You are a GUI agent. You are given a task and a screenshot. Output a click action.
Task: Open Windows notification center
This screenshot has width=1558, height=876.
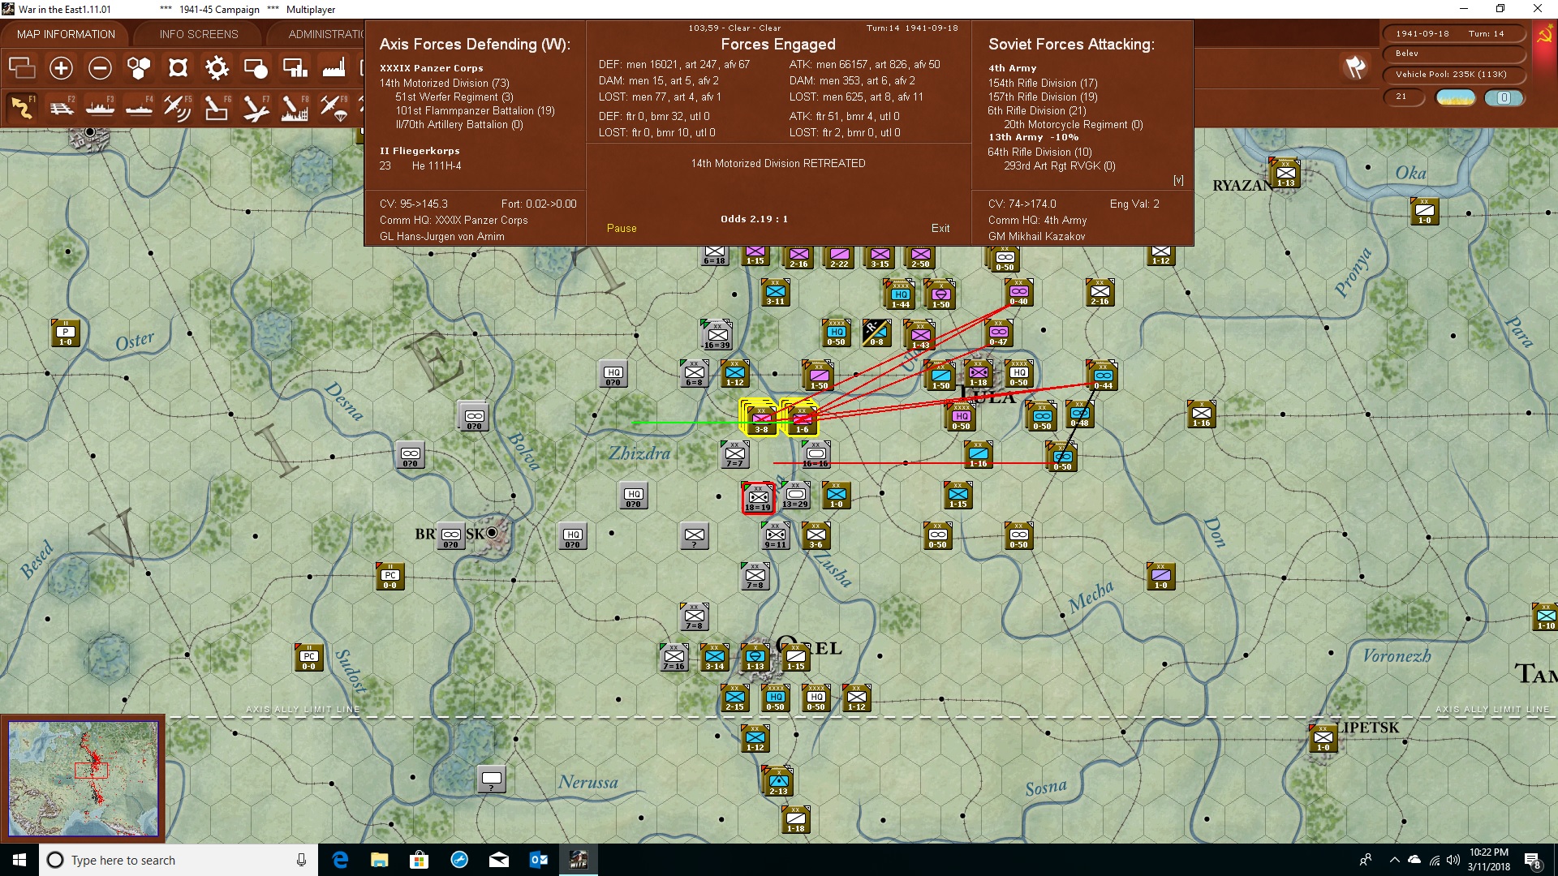(1533, 860)
